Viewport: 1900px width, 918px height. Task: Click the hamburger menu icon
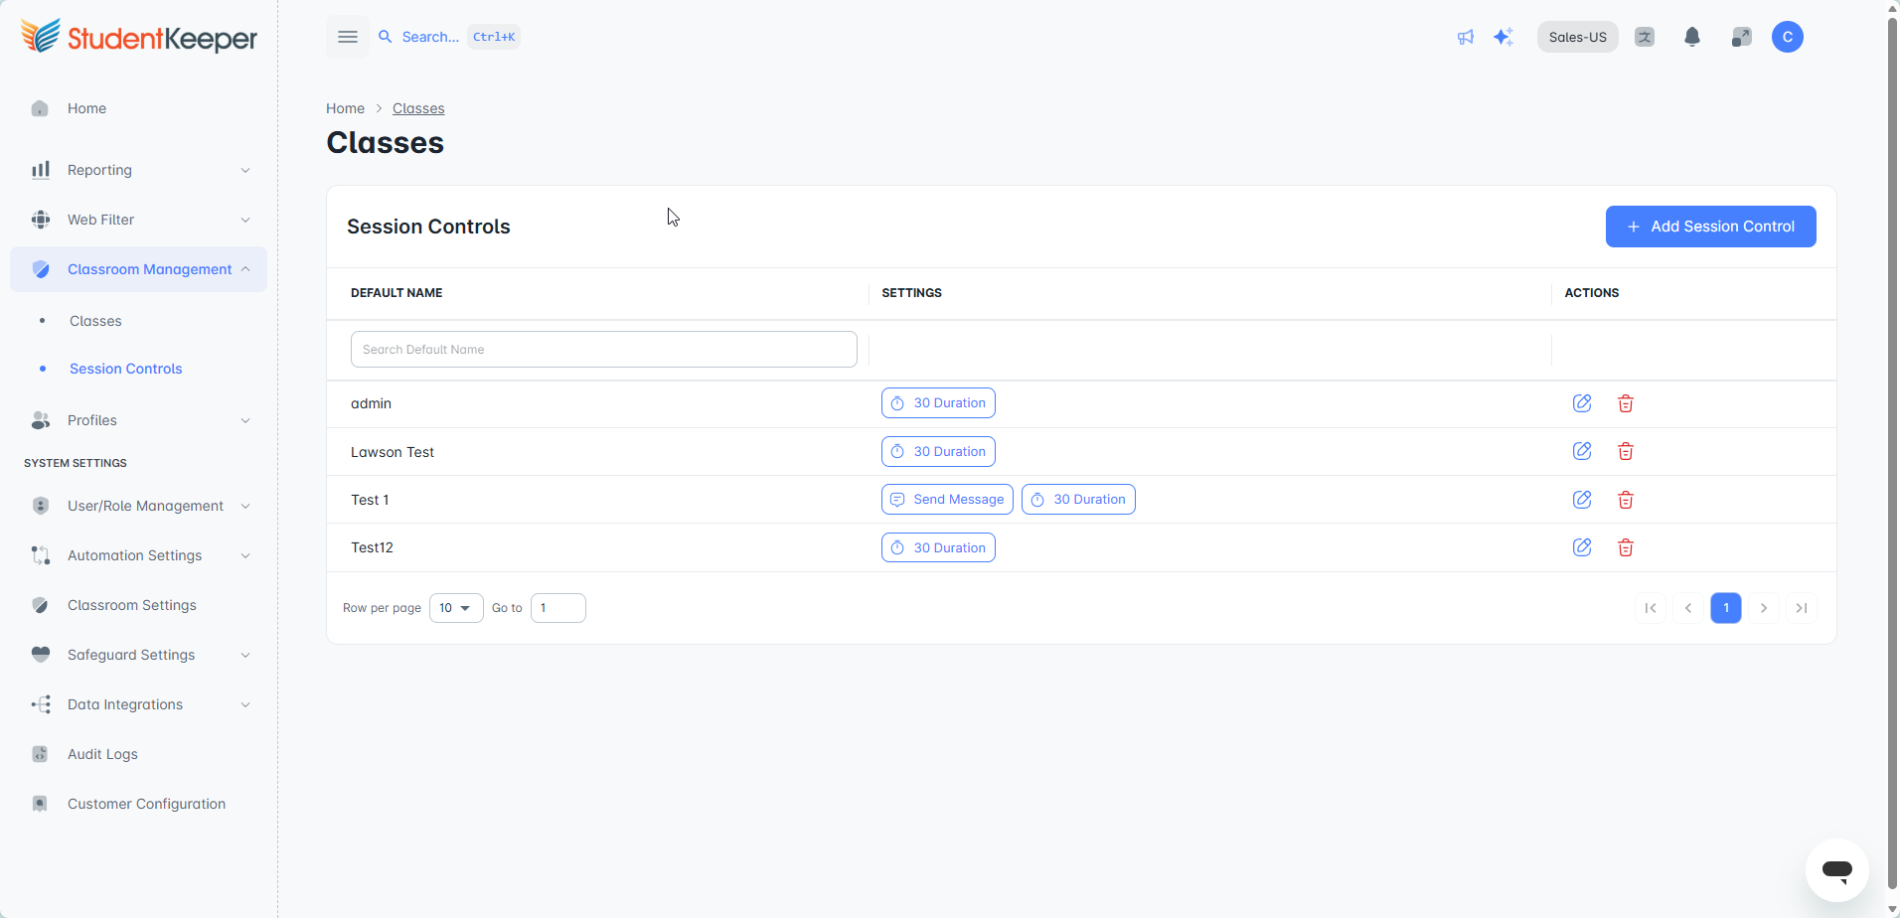348,37
